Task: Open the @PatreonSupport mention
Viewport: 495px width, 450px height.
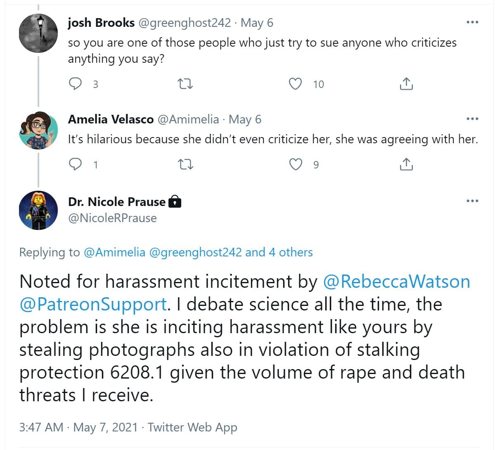Action: click(93, 304)
